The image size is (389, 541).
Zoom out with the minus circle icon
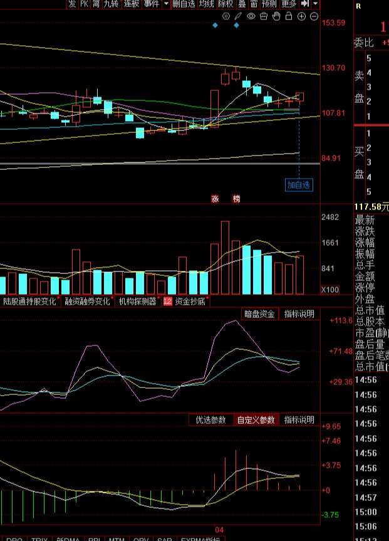[314, 16]
